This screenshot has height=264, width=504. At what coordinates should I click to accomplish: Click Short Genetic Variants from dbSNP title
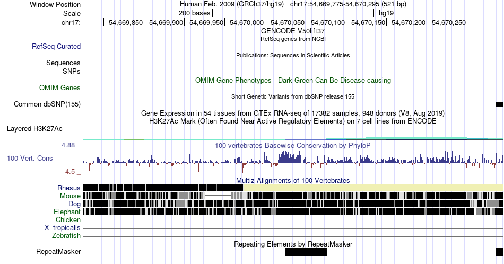[x=293, y=96]
